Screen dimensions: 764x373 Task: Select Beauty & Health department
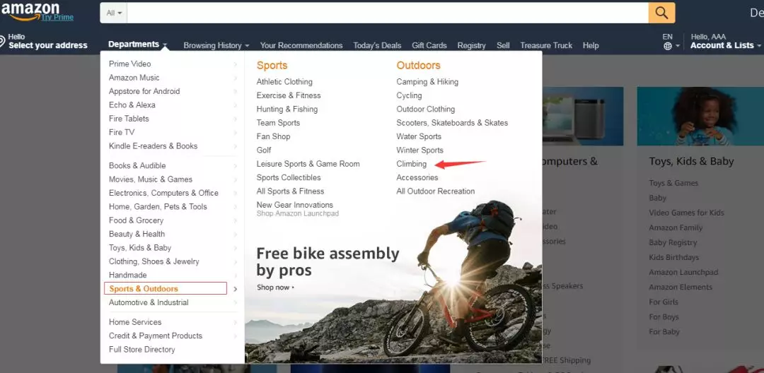coord(137,233)
